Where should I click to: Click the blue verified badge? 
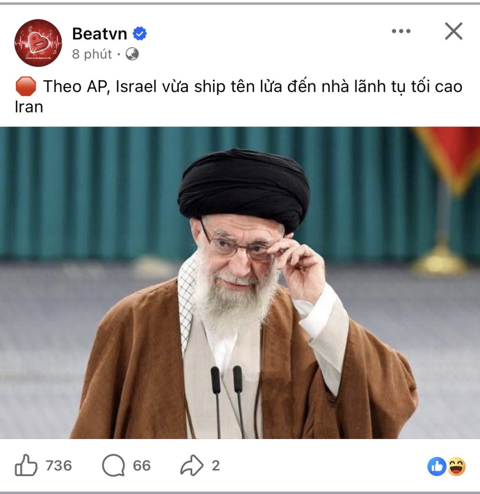[x=140, y=33]
